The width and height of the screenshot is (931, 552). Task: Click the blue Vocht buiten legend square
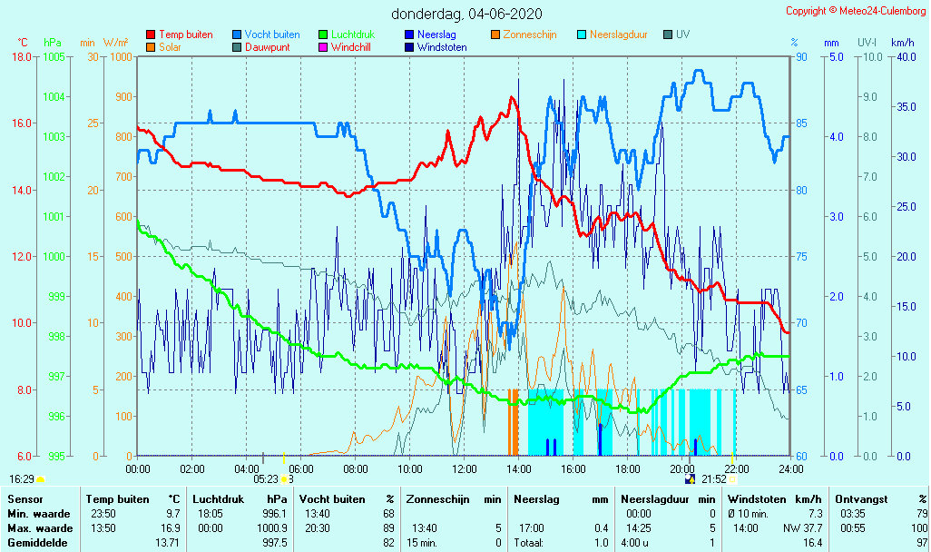coord(237,34)
